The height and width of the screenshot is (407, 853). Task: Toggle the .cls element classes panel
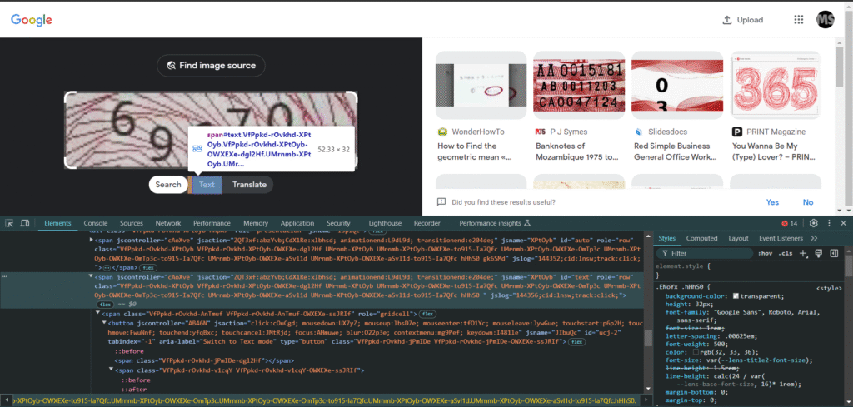click(x=785, y=253)
